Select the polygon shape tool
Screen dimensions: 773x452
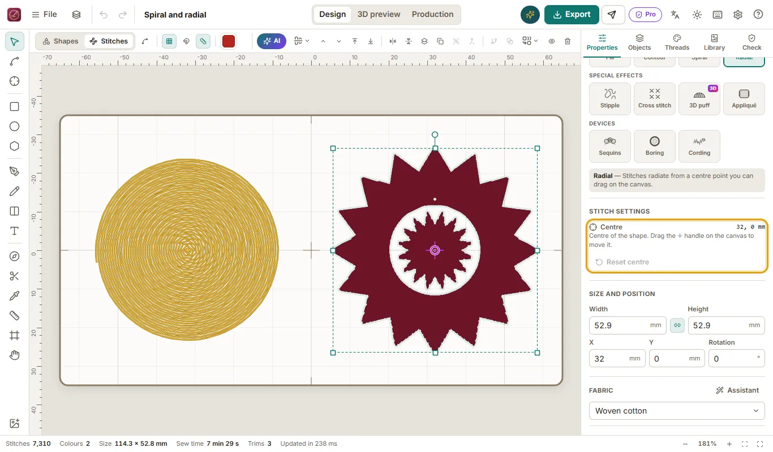pos(15,146)
